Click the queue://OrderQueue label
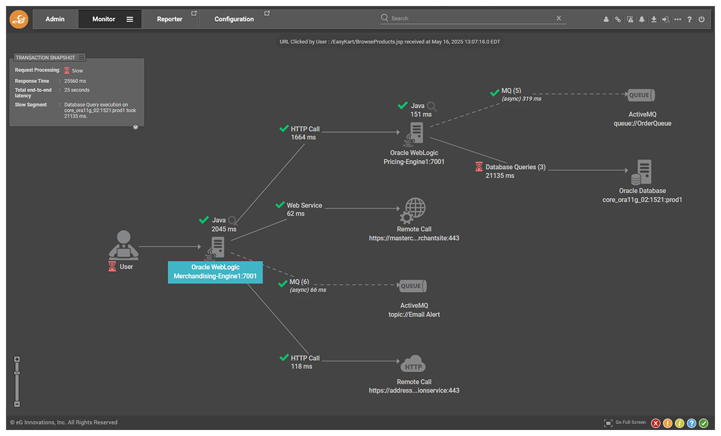721x436 pixels. coord(641,123)
